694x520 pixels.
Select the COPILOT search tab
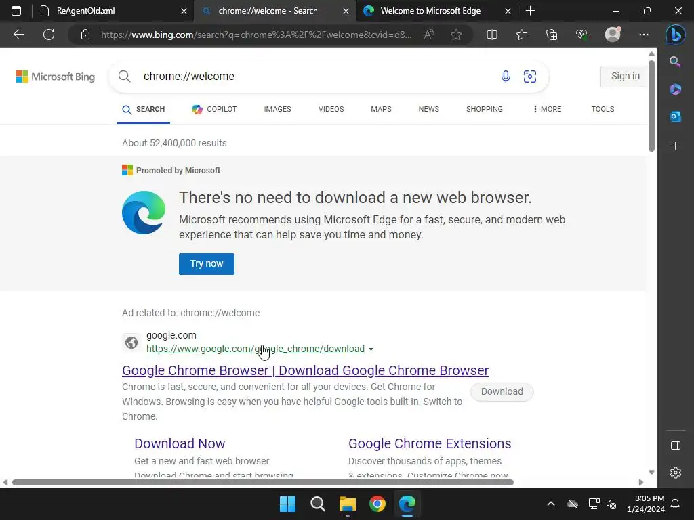[x=214, y=109]
